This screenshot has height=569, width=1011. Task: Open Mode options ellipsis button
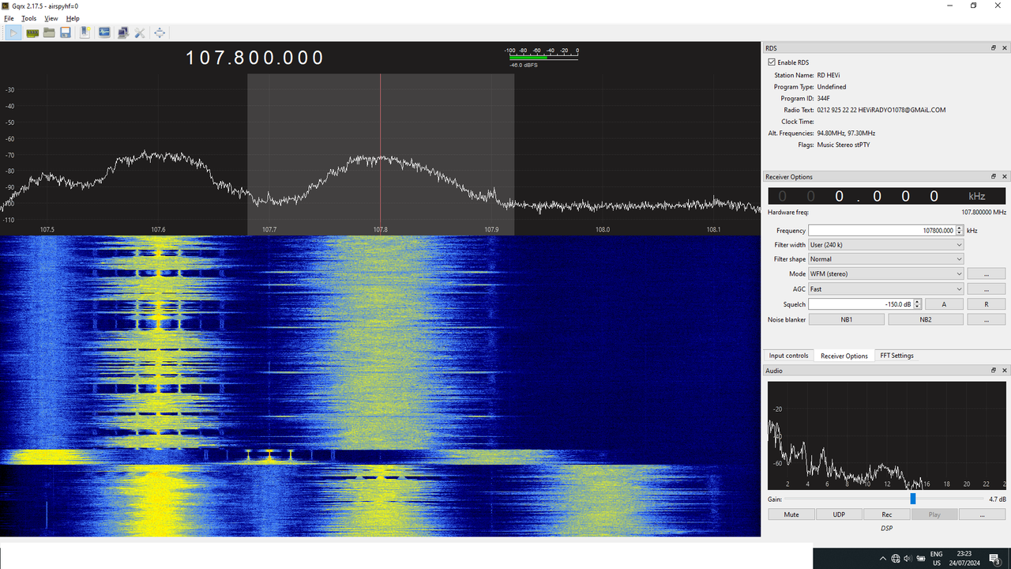coord(987,274)
